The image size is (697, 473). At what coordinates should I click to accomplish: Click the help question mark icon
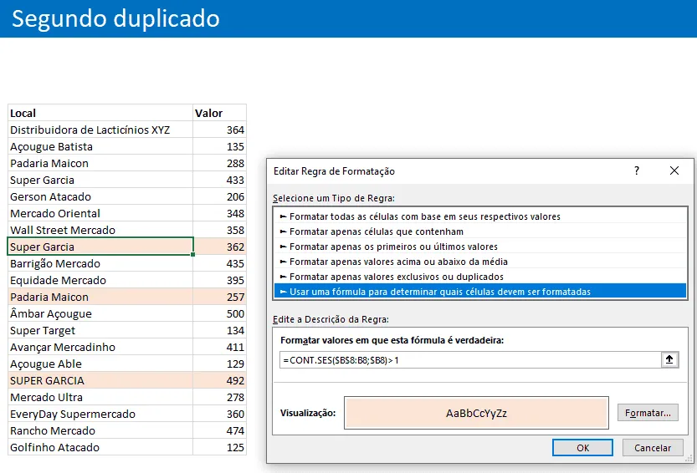[637, 170]
